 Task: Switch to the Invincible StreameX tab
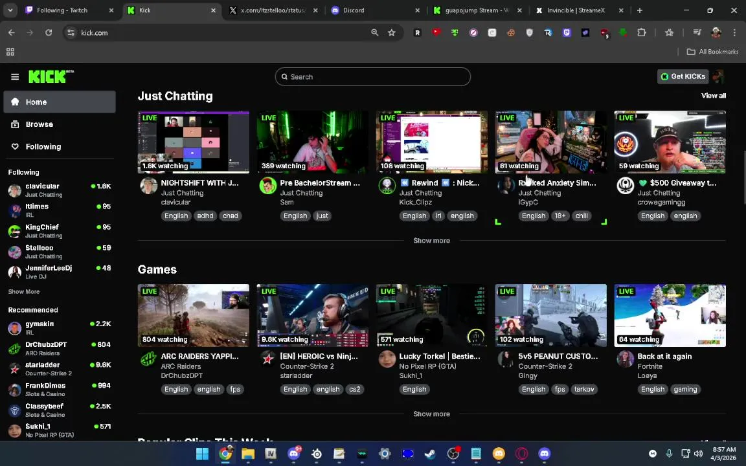coord(580,10)
